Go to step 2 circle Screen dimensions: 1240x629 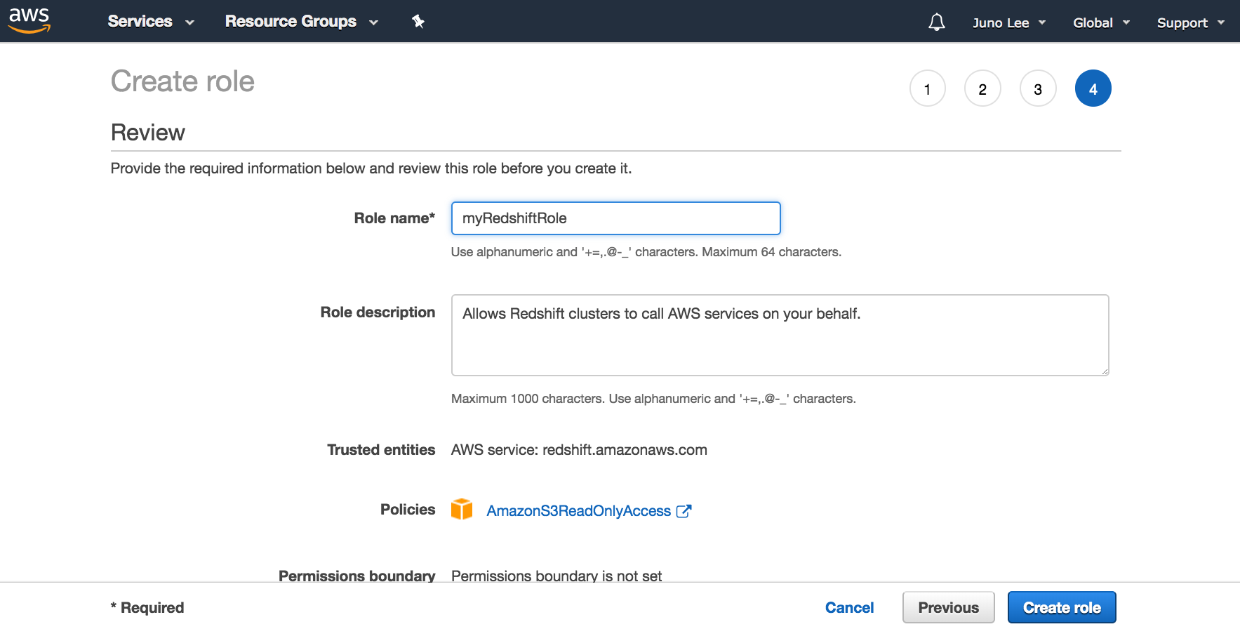(x=982, y=89)
